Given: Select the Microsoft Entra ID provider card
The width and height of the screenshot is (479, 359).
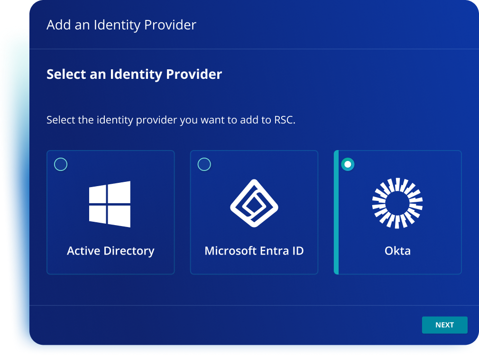Looking at the screenshot, I should tap(254, 212).
